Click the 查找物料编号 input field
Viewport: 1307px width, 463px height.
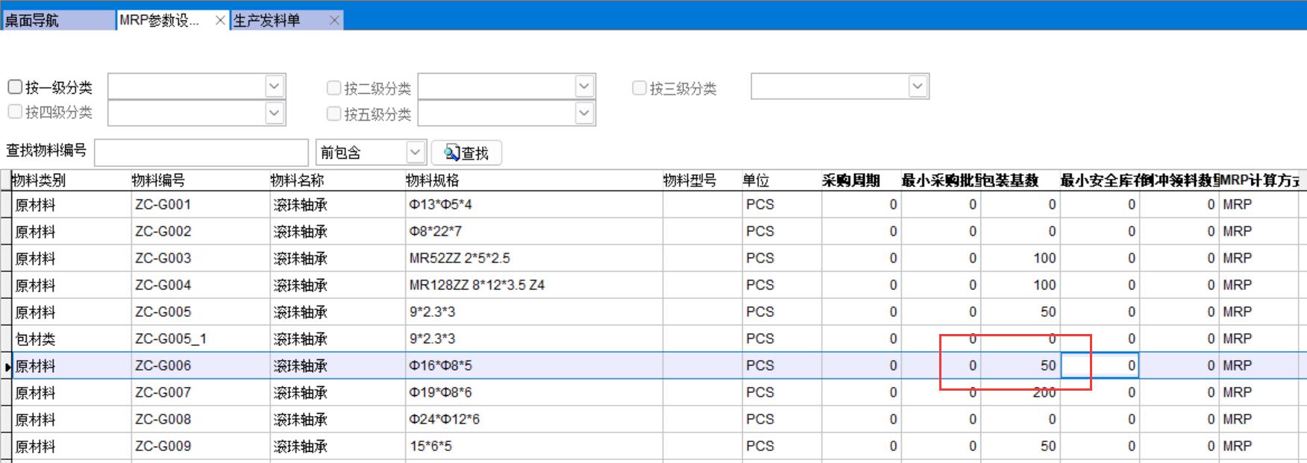[201, 153]
